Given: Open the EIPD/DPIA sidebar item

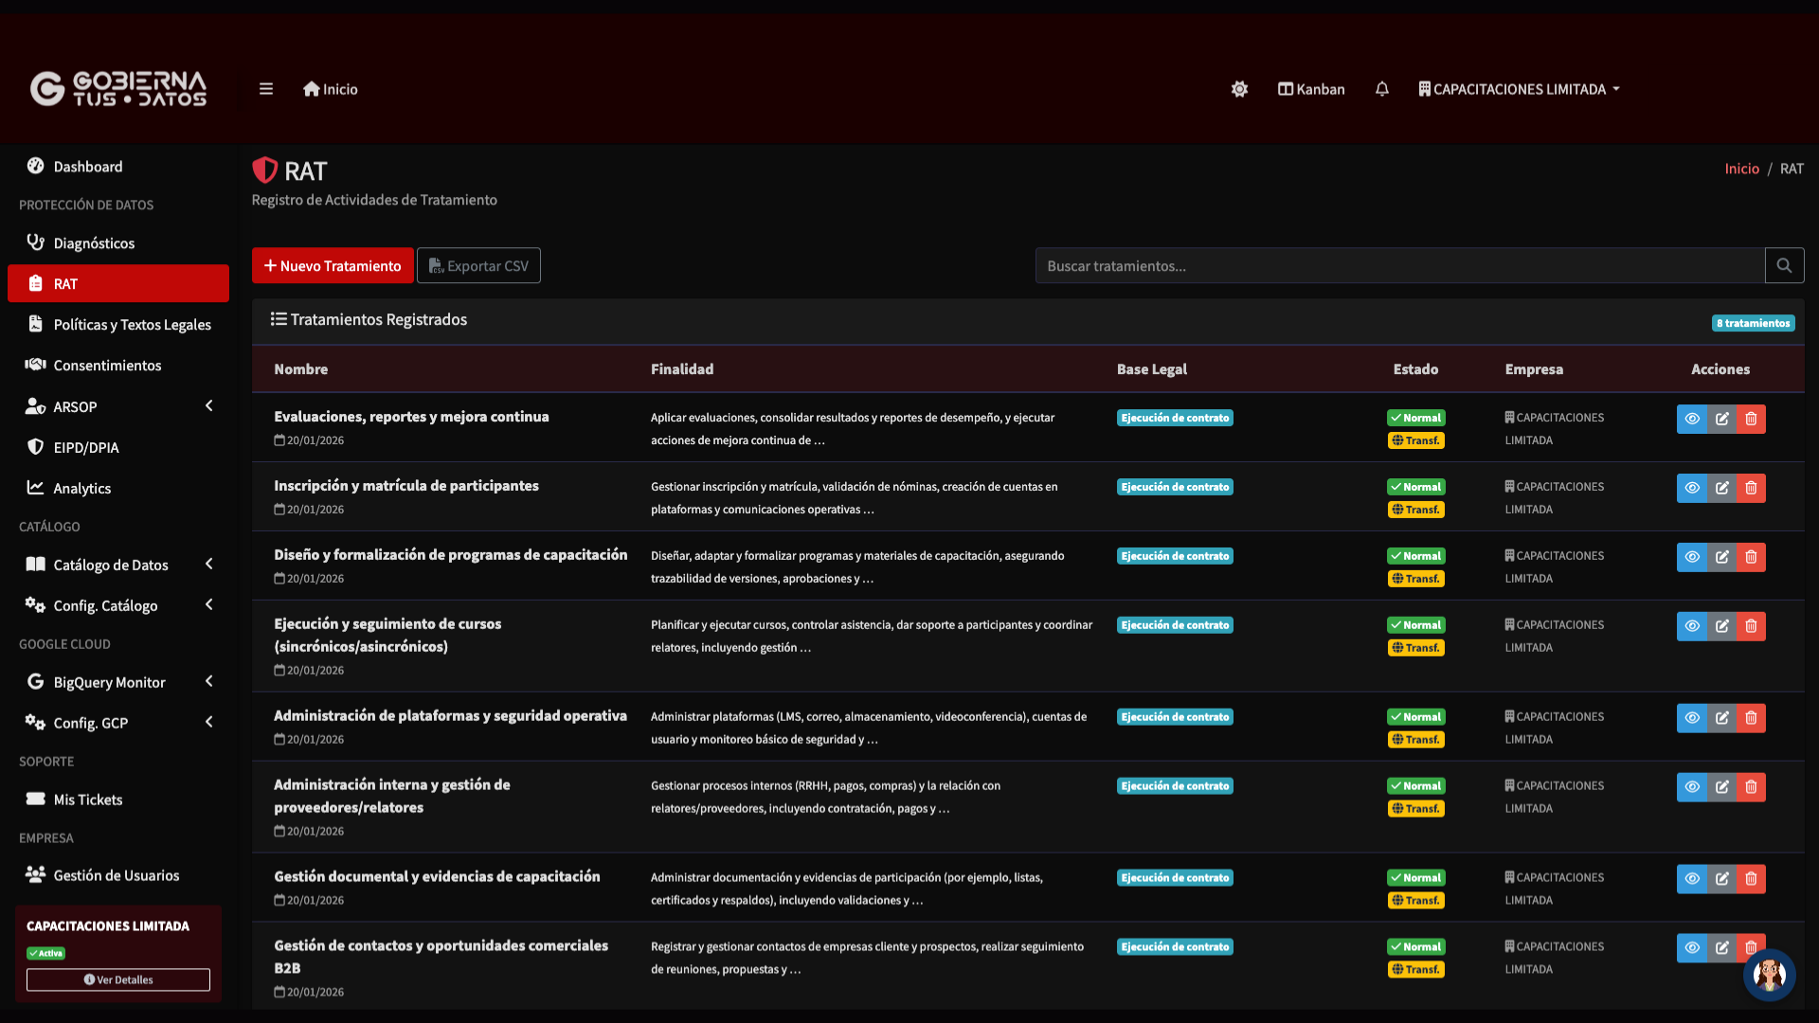Looking at the screenshot, I should [x=86, y=447].
